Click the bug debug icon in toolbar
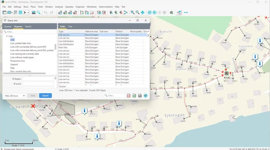 click(x=171, y=12)
